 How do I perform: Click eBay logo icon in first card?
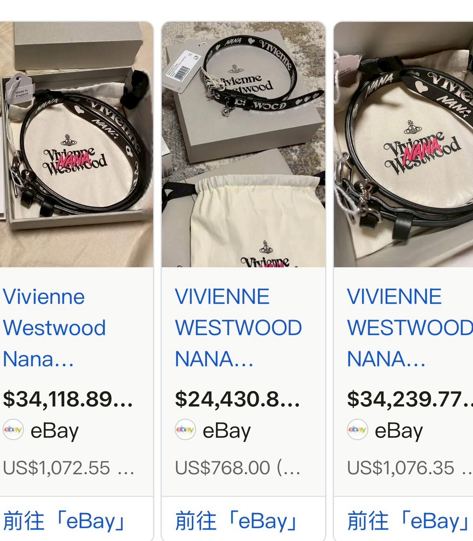point(13,430)
